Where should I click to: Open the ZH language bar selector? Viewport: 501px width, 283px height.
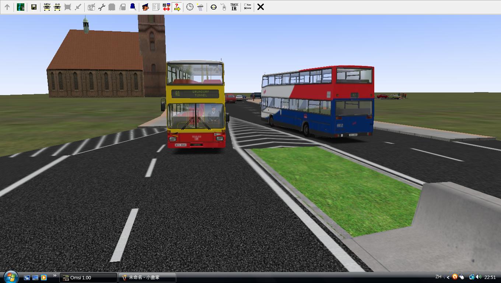coord(438,277)
